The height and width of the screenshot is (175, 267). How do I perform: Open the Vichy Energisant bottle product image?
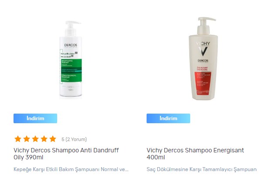click(x=203, y=58)
